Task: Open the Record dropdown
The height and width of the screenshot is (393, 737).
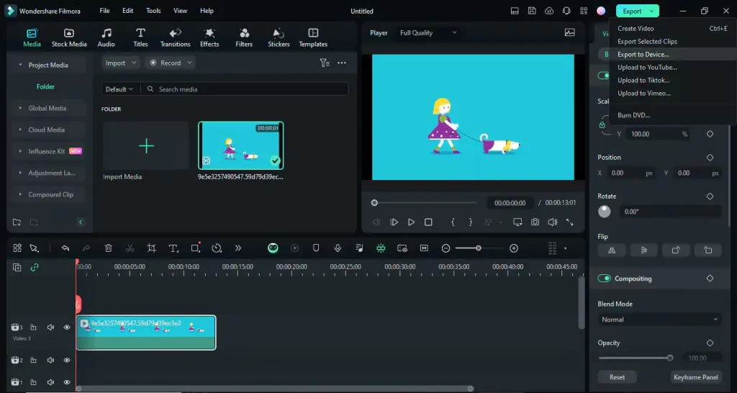Action: (x=171, y=63)
